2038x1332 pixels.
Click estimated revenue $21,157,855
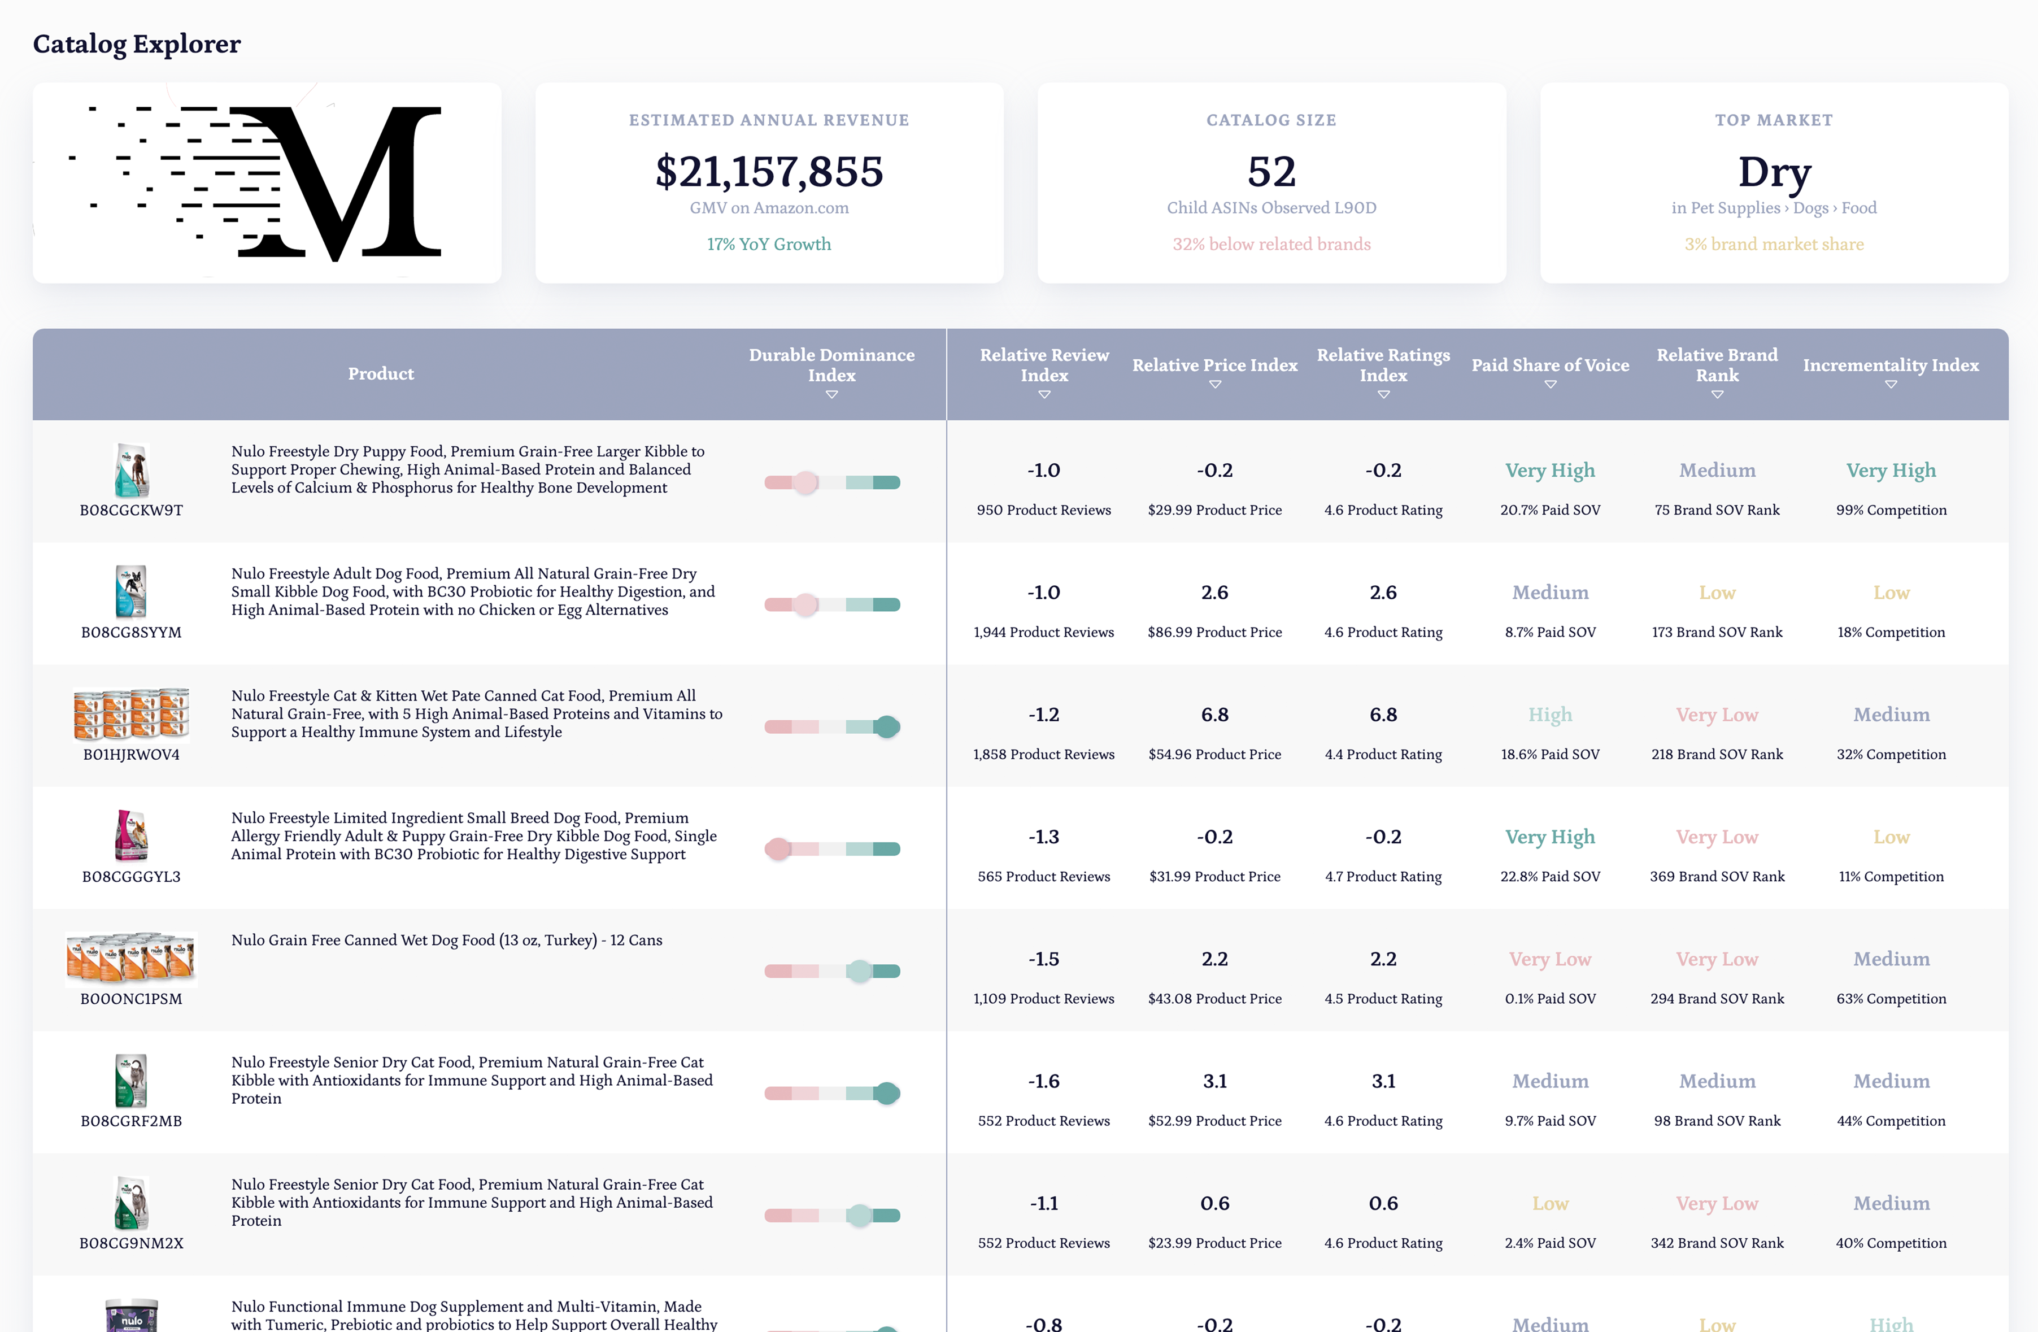pyautogui.click(x=769, y=172)
